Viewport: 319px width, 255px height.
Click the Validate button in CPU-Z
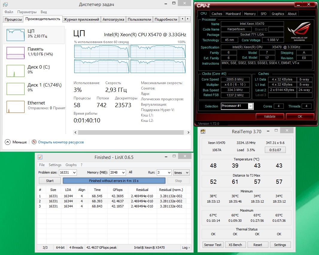270,116
